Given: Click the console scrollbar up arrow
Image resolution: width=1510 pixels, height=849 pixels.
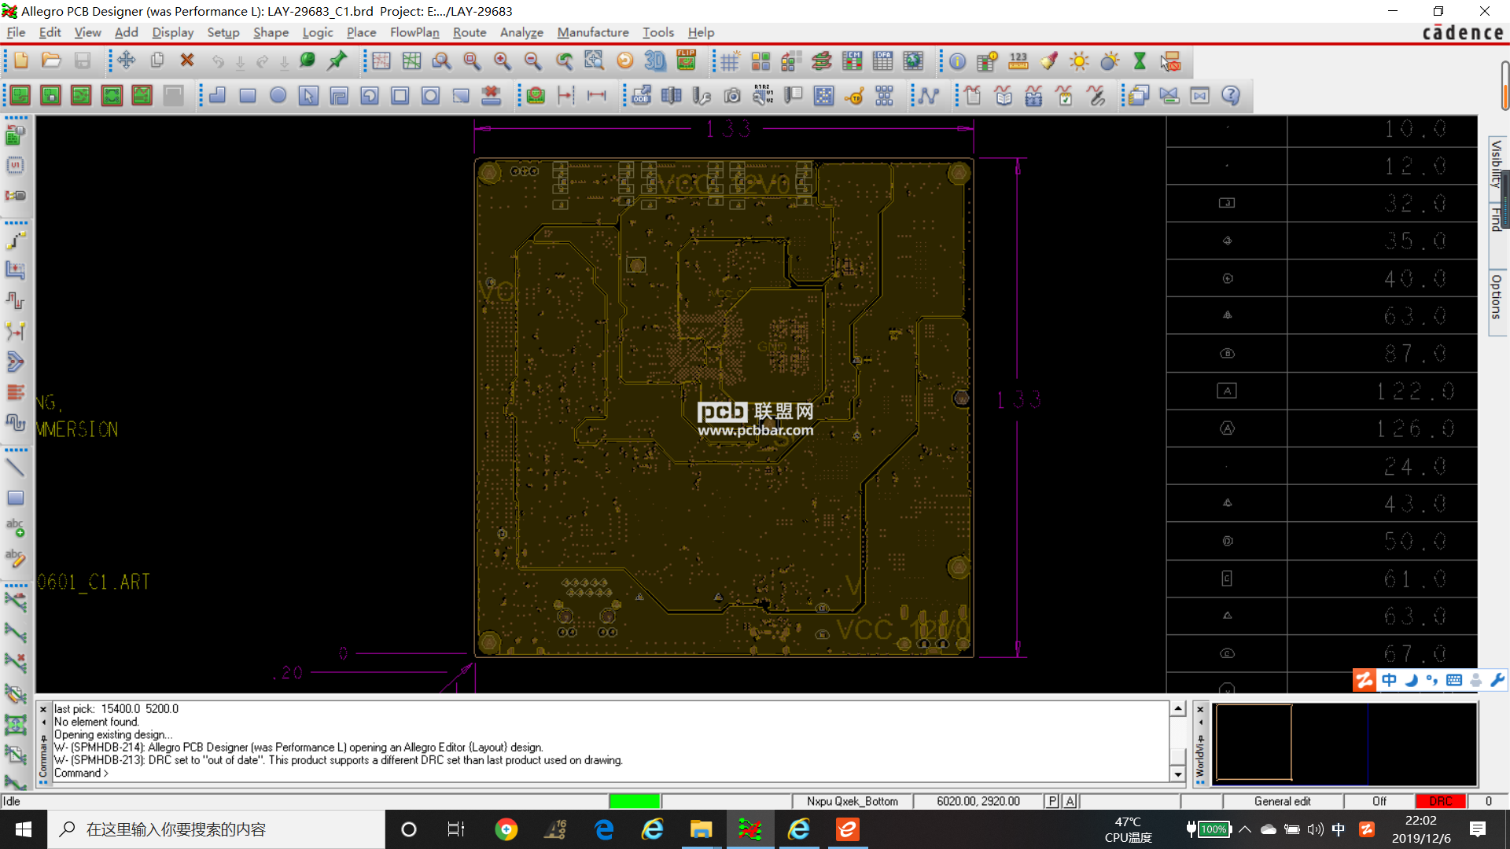Looking at the screenshot, I should pos(1177,708).
